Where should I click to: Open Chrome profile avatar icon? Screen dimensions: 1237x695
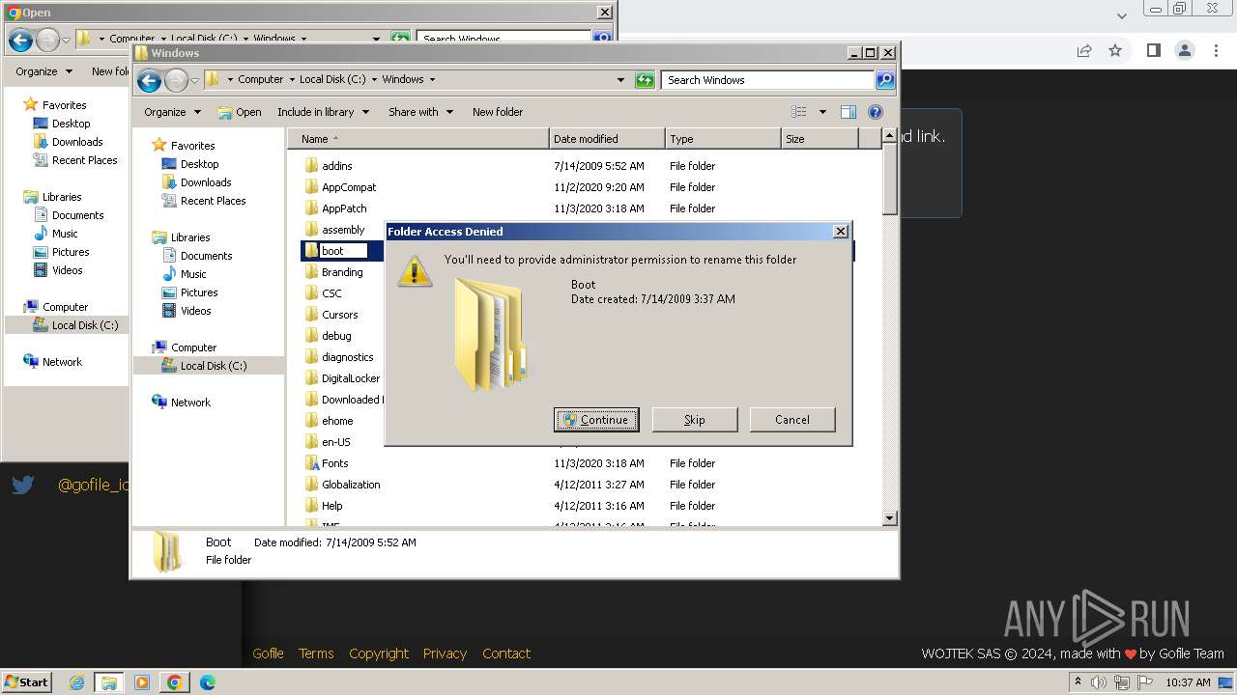pyautogui.click(x=1184, y=50)
